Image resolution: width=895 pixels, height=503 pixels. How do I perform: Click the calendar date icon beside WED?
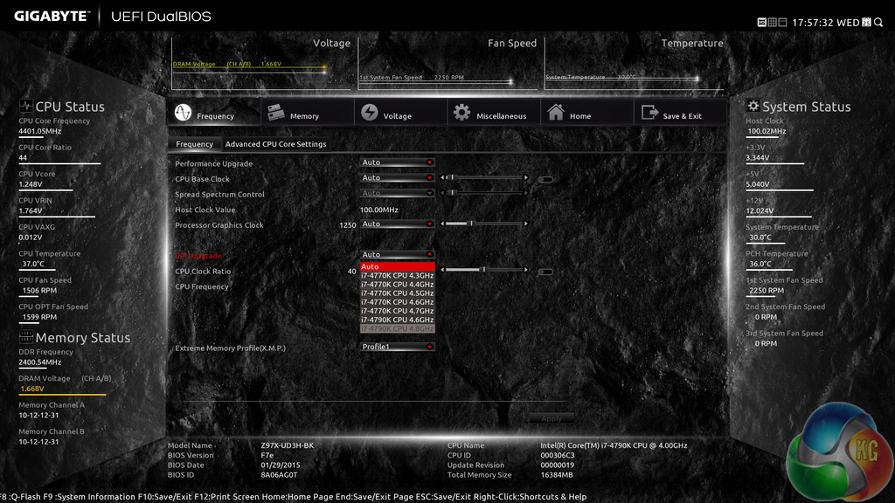866,22
